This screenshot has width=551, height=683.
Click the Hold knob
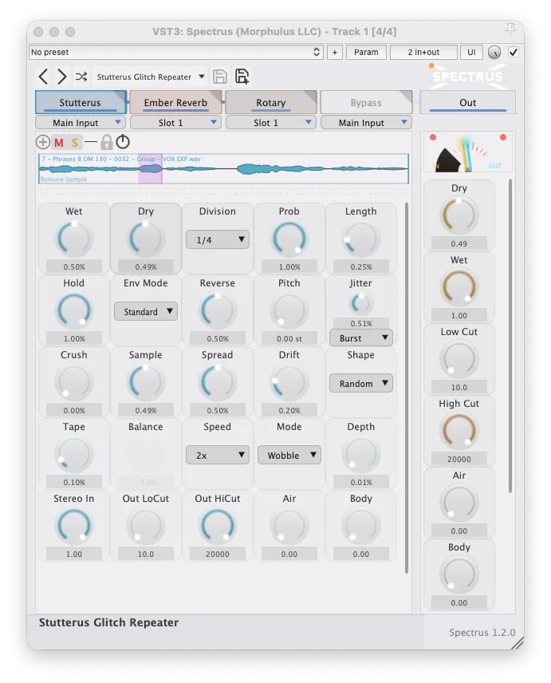pos(74,310)
